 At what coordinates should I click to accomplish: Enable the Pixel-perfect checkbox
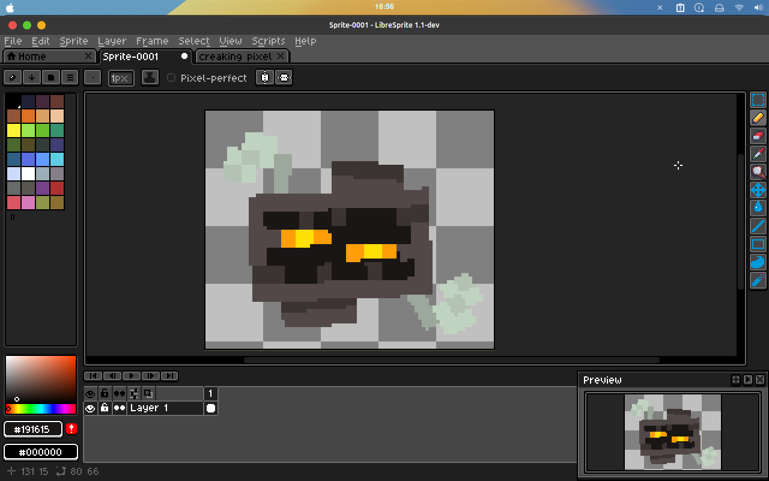[x=171, y=78]
